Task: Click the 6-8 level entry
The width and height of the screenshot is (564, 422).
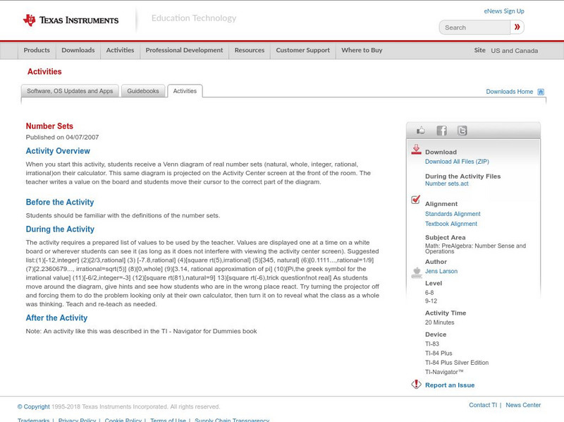Action: (x=429, y=293)
